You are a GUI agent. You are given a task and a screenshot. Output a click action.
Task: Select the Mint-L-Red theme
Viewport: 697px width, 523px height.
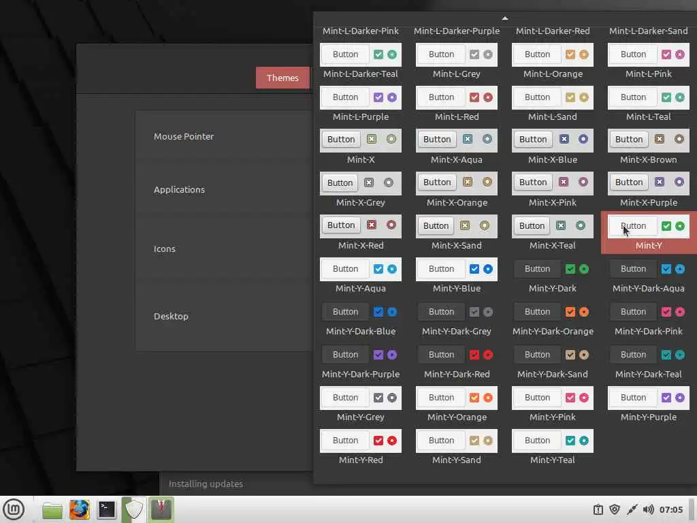tap(457, 104)
